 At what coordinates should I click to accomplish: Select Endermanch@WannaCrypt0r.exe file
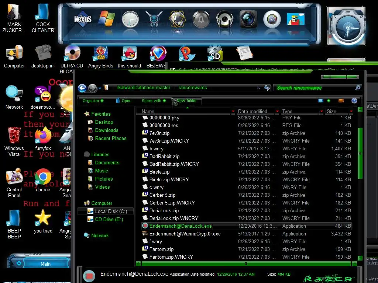[x=246, y=234]
